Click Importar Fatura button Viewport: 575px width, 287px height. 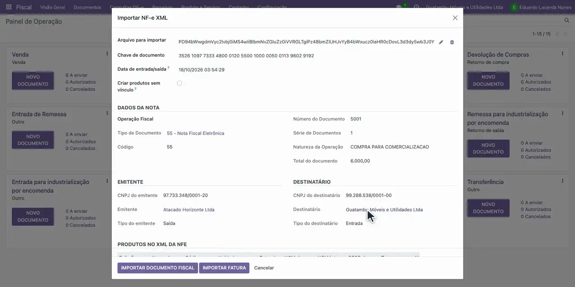click(x=224, y=268)
